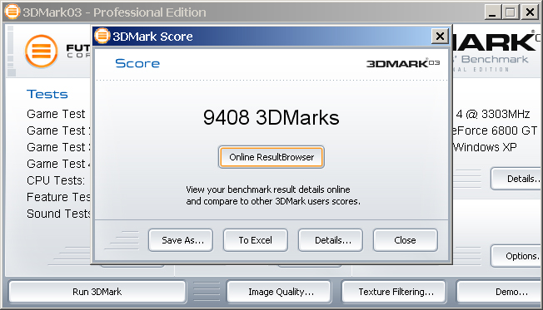543x310 pixels.
Task: Click '3DMark03 - Professional Edition' window title
Action: 115,12
